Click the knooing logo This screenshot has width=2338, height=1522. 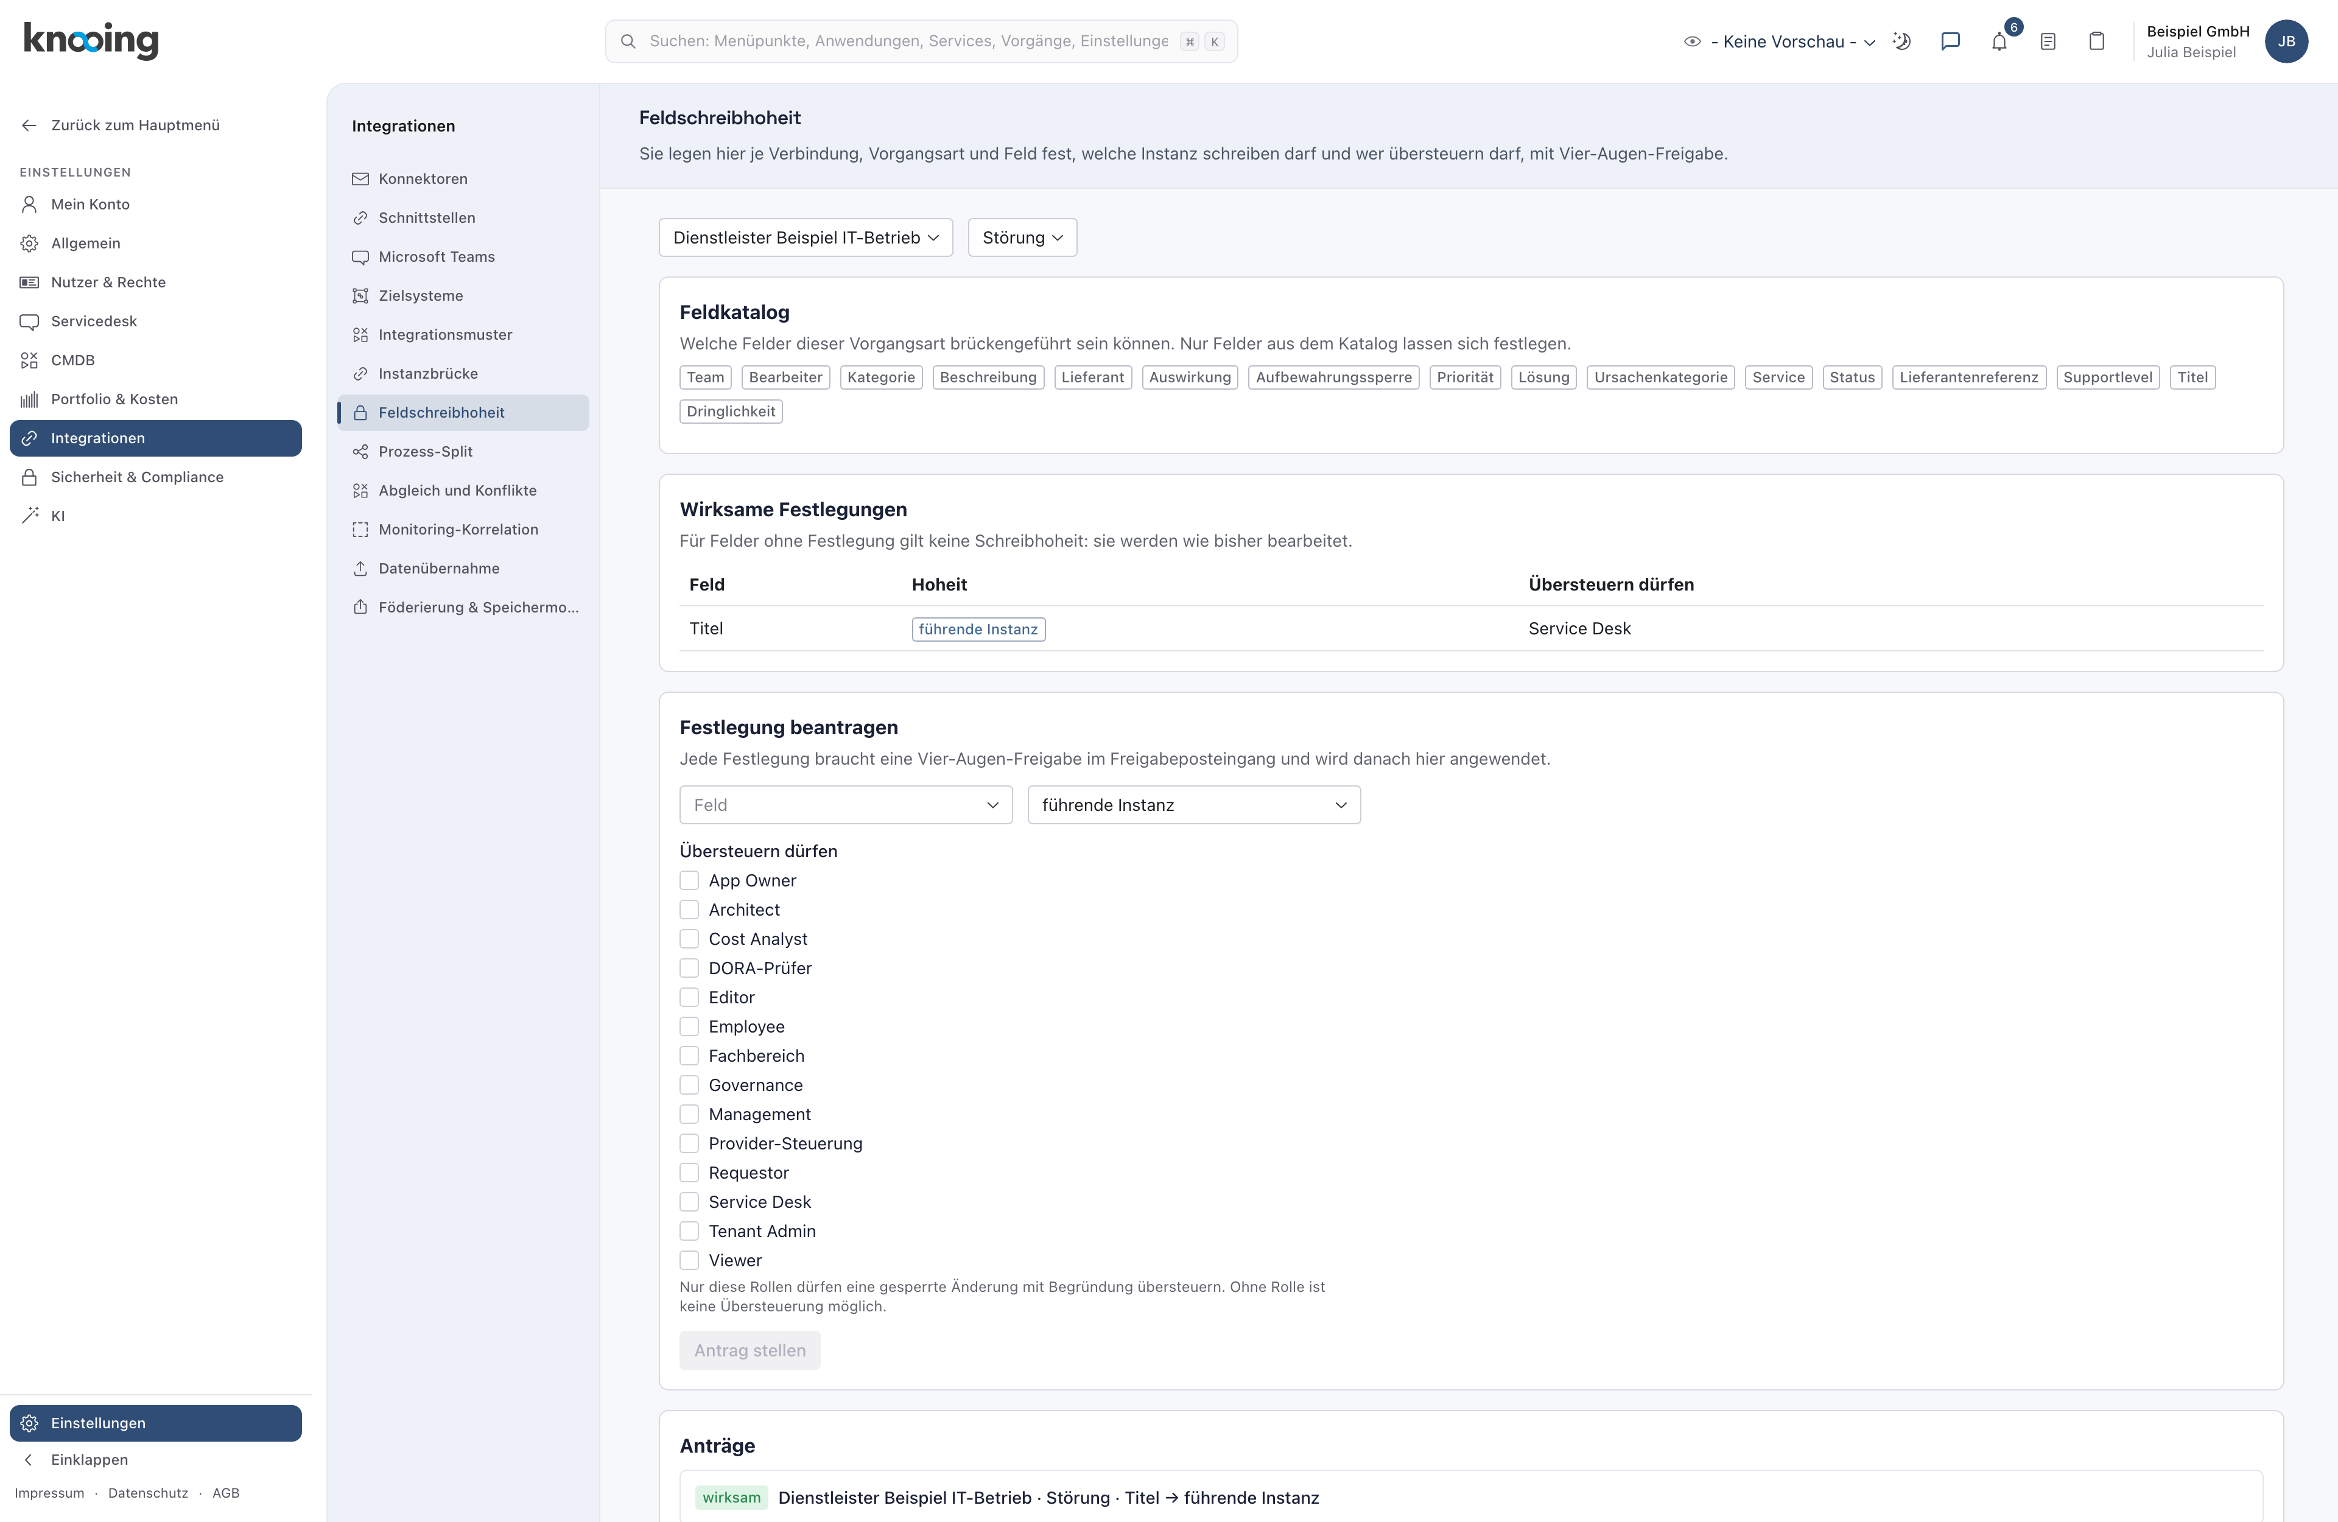(90, 40)
